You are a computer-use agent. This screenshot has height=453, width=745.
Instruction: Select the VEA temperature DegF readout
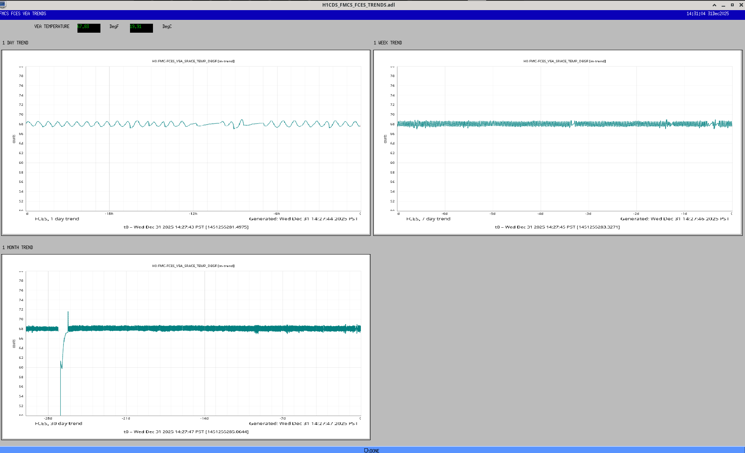coord(89,28)
